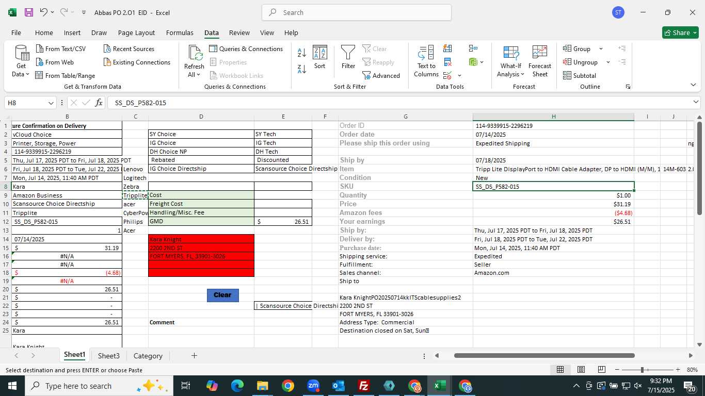Open the File menu
The width and height of the screenshot is (705, 396).
16,32
